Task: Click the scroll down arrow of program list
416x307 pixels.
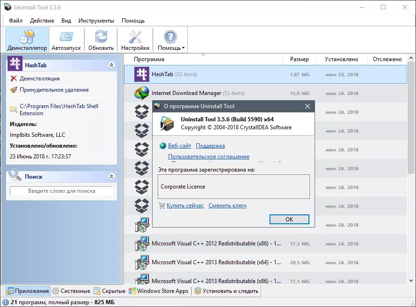Action: pyautogui.click(x=411, y=281)
